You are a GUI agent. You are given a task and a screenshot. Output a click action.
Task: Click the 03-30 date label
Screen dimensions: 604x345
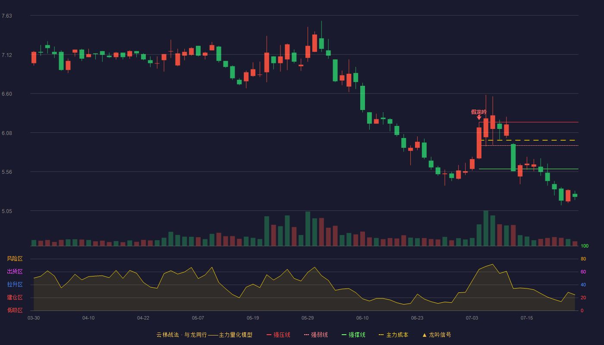click(x=34, y=318)
